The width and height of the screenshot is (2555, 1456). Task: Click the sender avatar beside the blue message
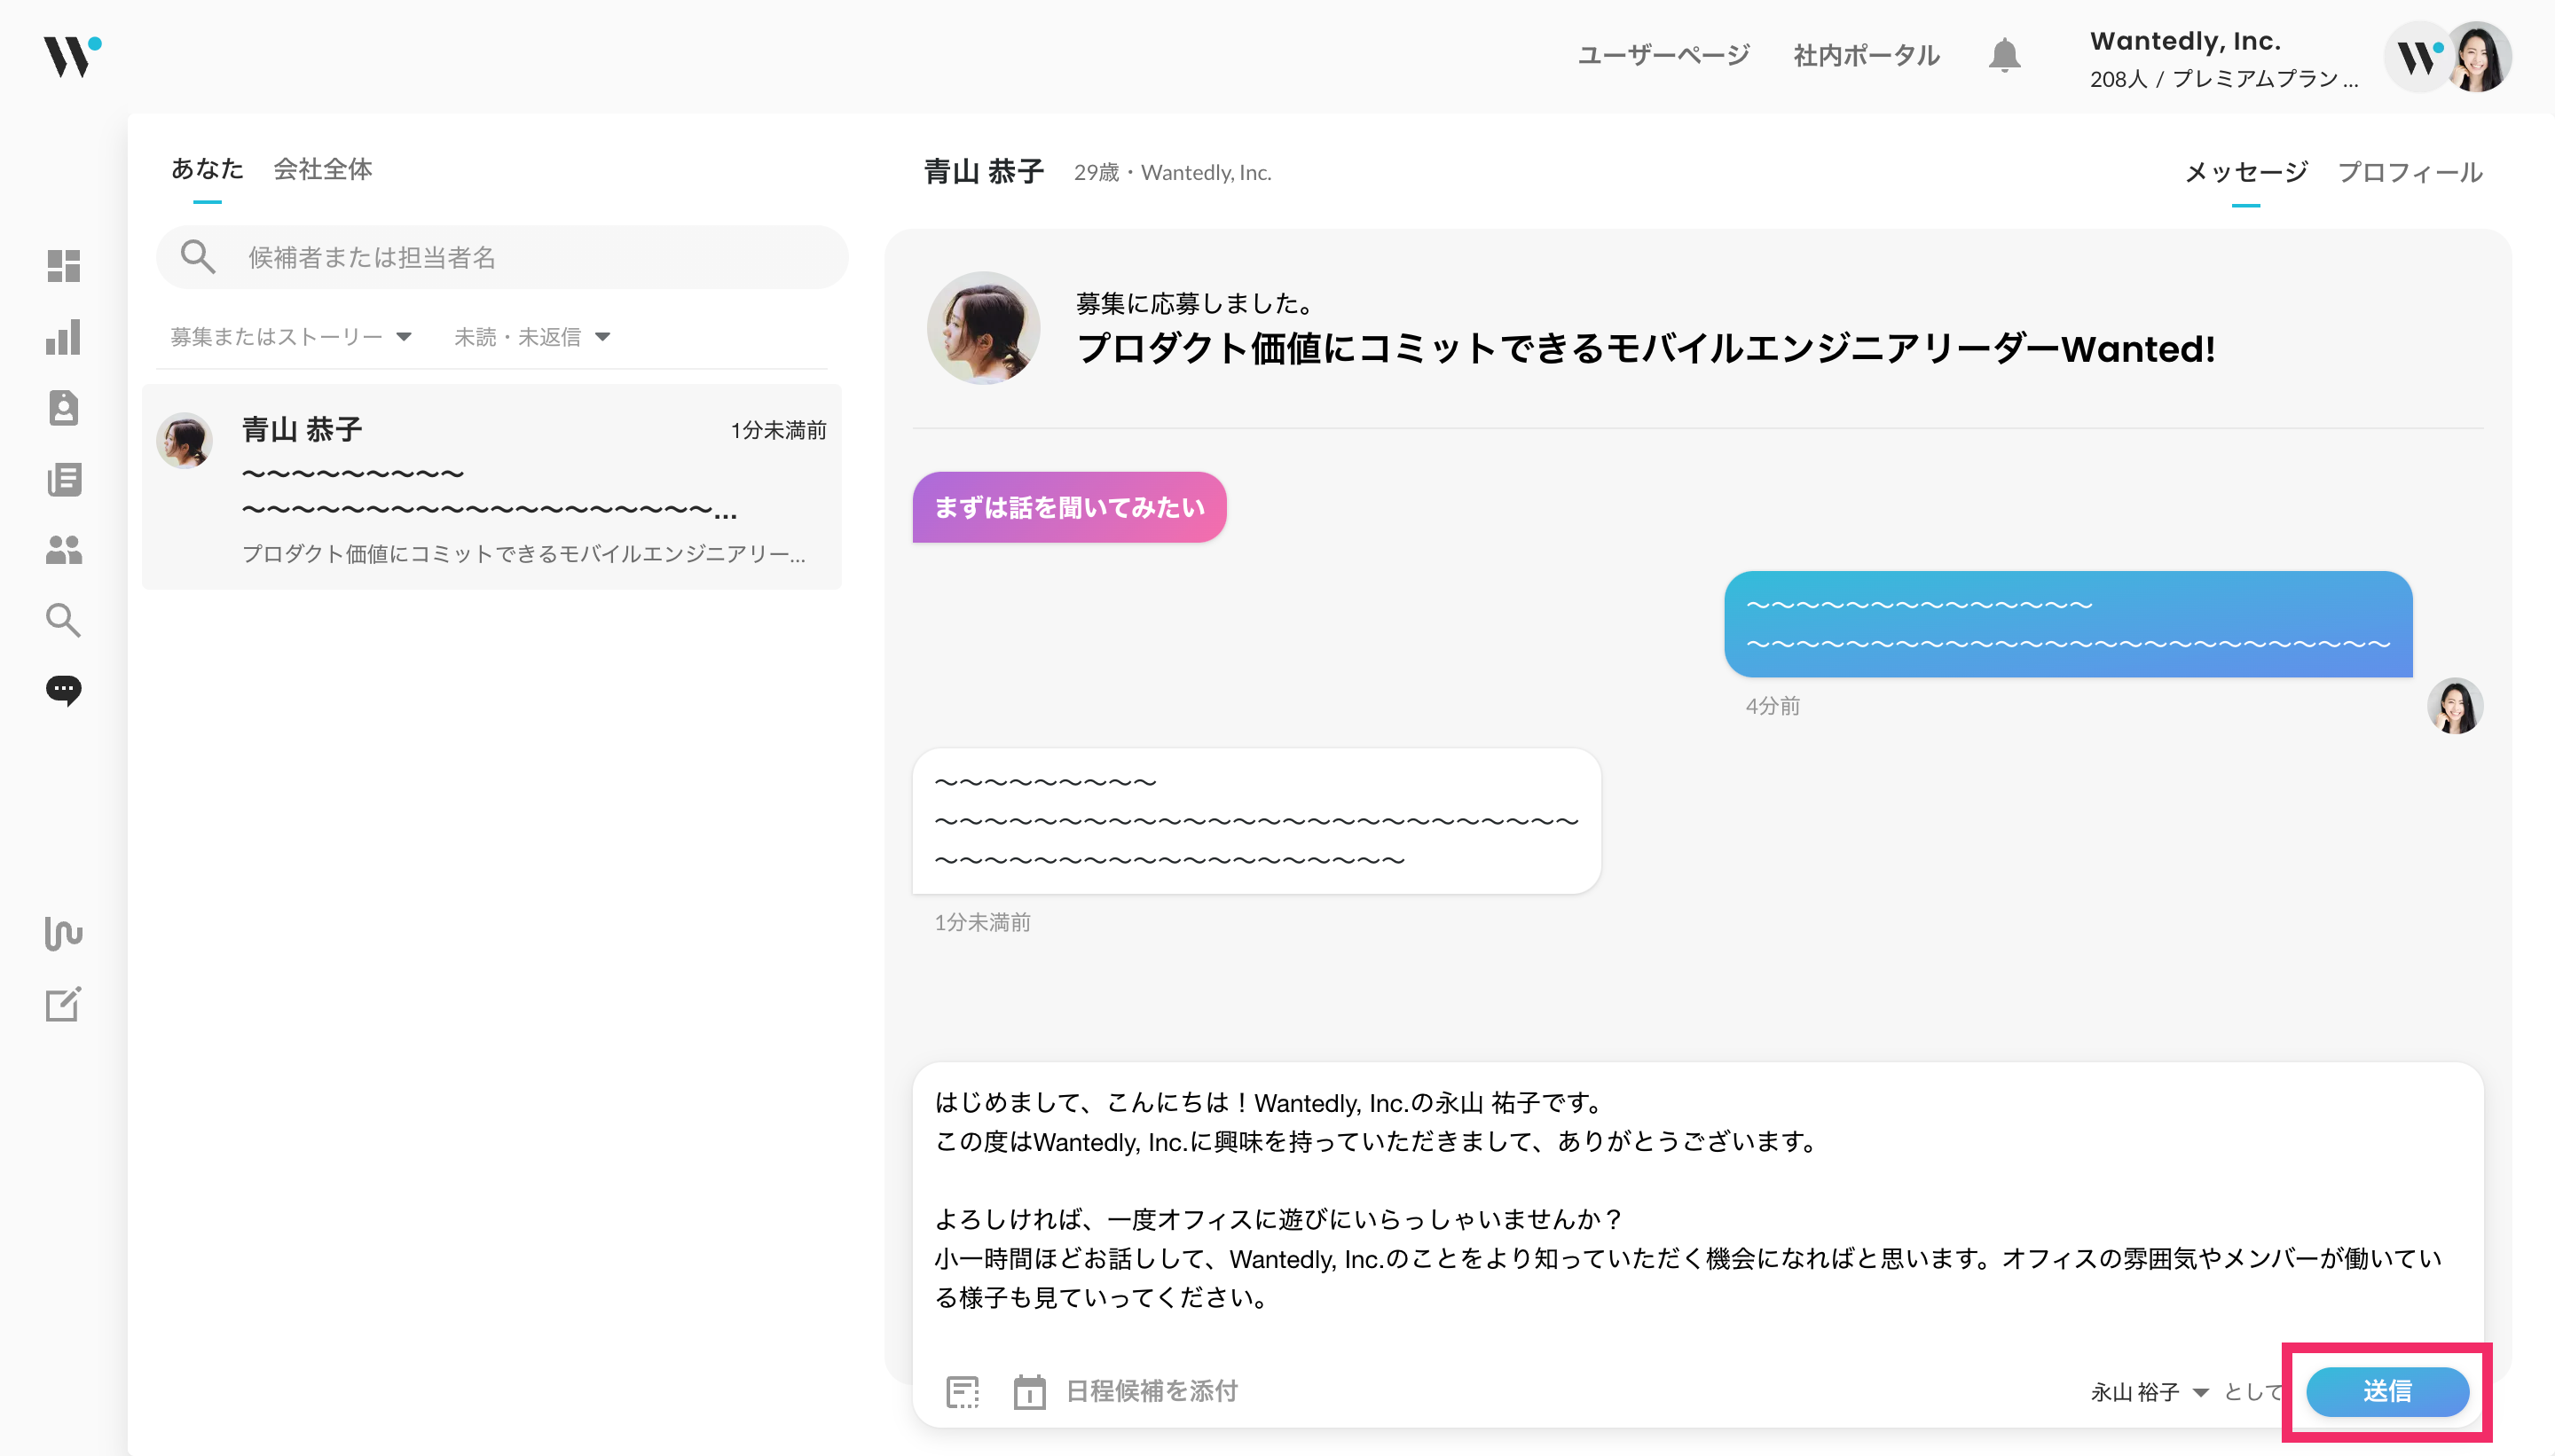(x=2454, y=706)
